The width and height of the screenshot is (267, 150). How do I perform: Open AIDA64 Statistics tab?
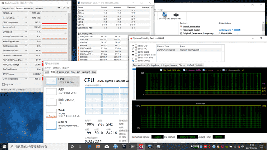click(x=199, y=65)
